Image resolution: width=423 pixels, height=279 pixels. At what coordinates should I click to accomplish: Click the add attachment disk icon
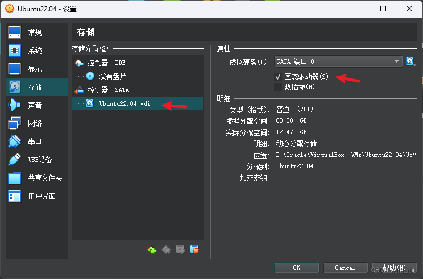180,250
